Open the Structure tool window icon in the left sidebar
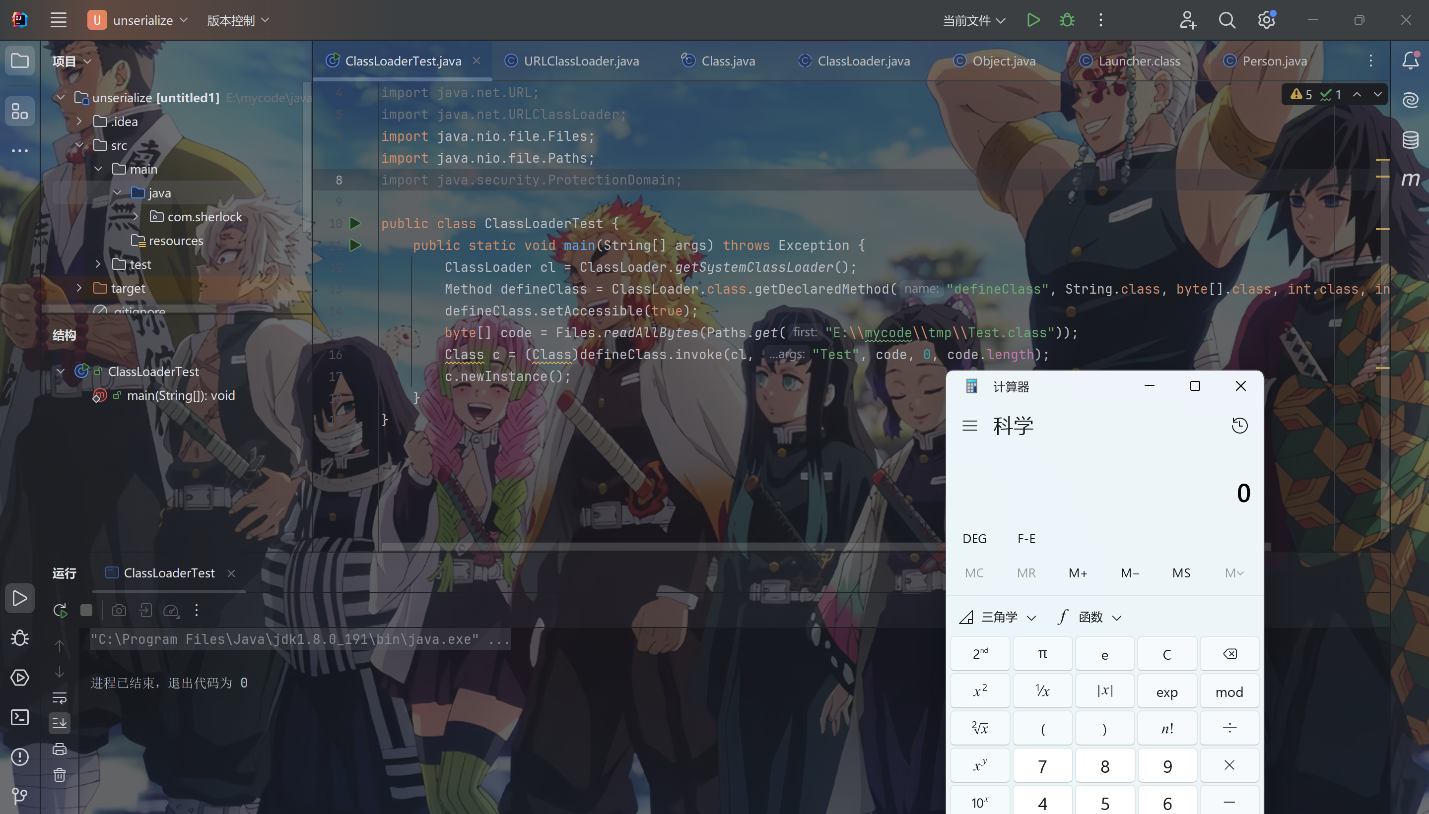1429x814 pixels. point(19,111)
